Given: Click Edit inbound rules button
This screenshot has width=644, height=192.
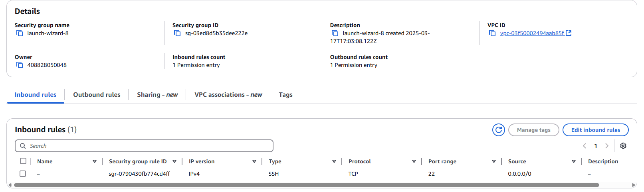Looking at the screenshot, I should (x=596, y=130).
